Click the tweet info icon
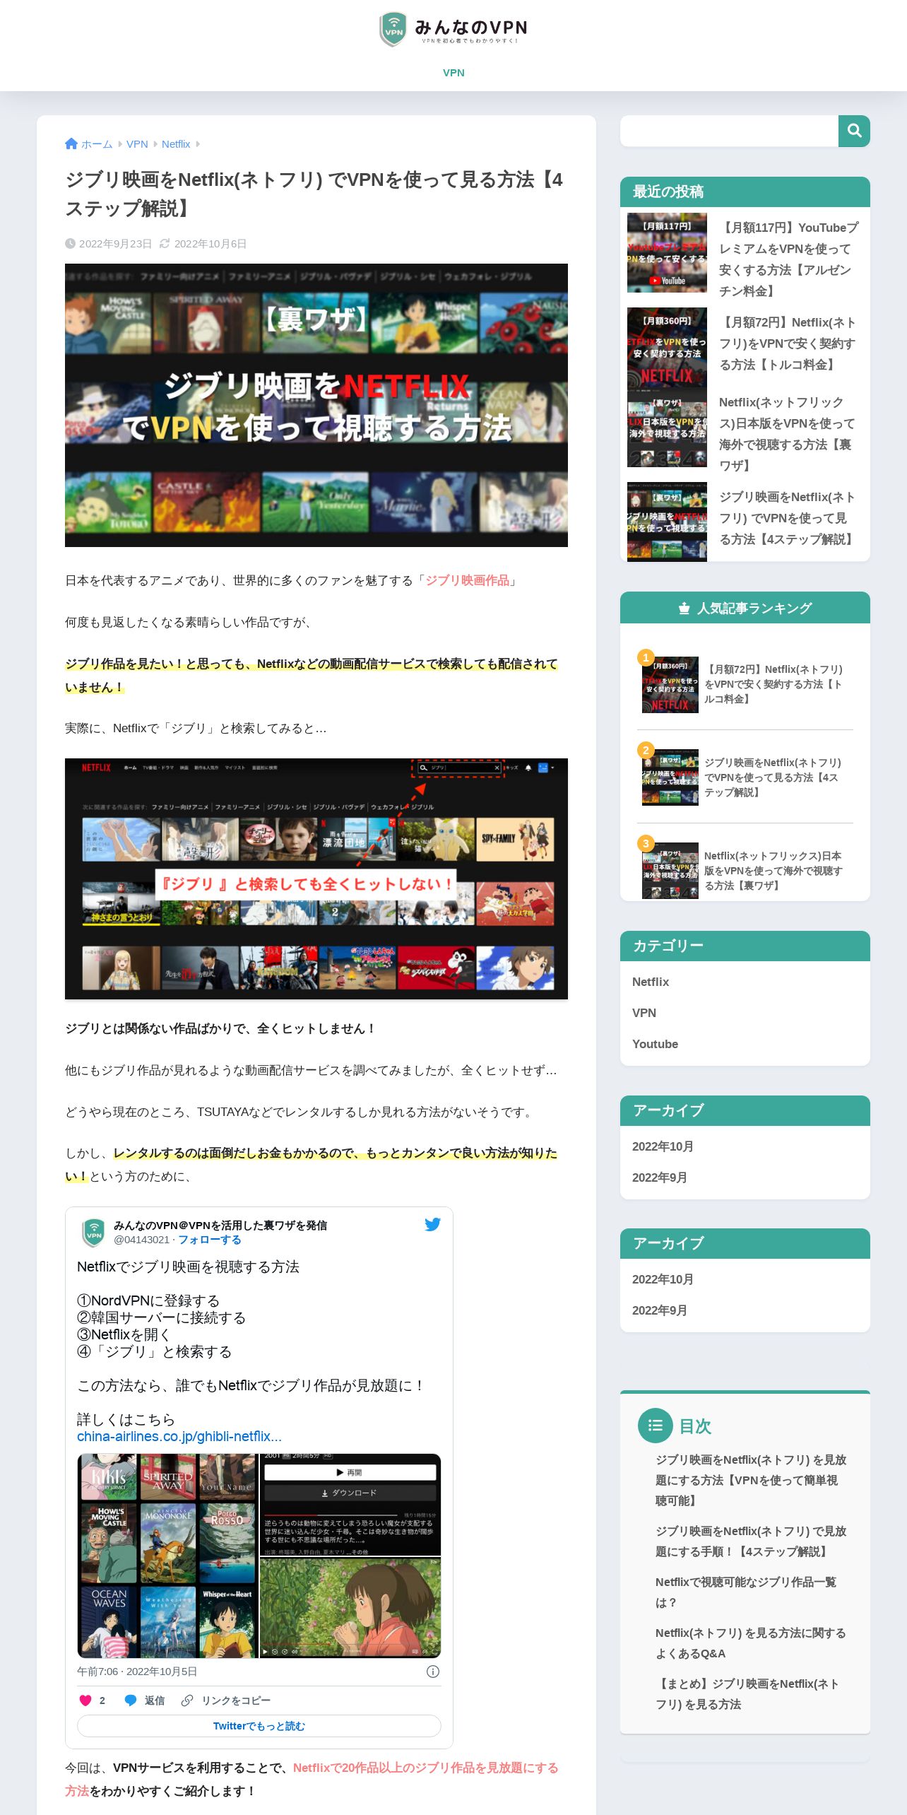The height and width of the screenshot is (1815, 907). [433, 1672]
